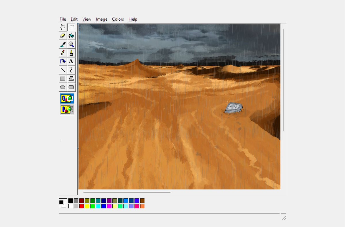Image resolution: width=345 pixels, height=227 pixels.
Task: Open the Colors menu
Action: [118, 19]
